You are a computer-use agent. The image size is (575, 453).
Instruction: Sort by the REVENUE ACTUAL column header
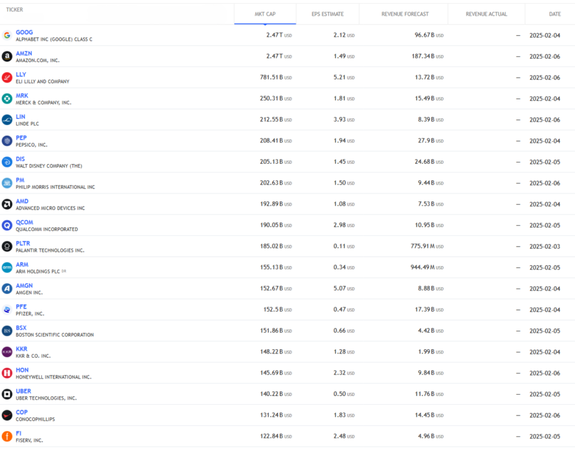click(486, 14)
